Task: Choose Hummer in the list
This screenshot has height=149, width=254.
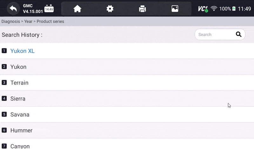Action: pyautogui.click(x=127, y=130)
